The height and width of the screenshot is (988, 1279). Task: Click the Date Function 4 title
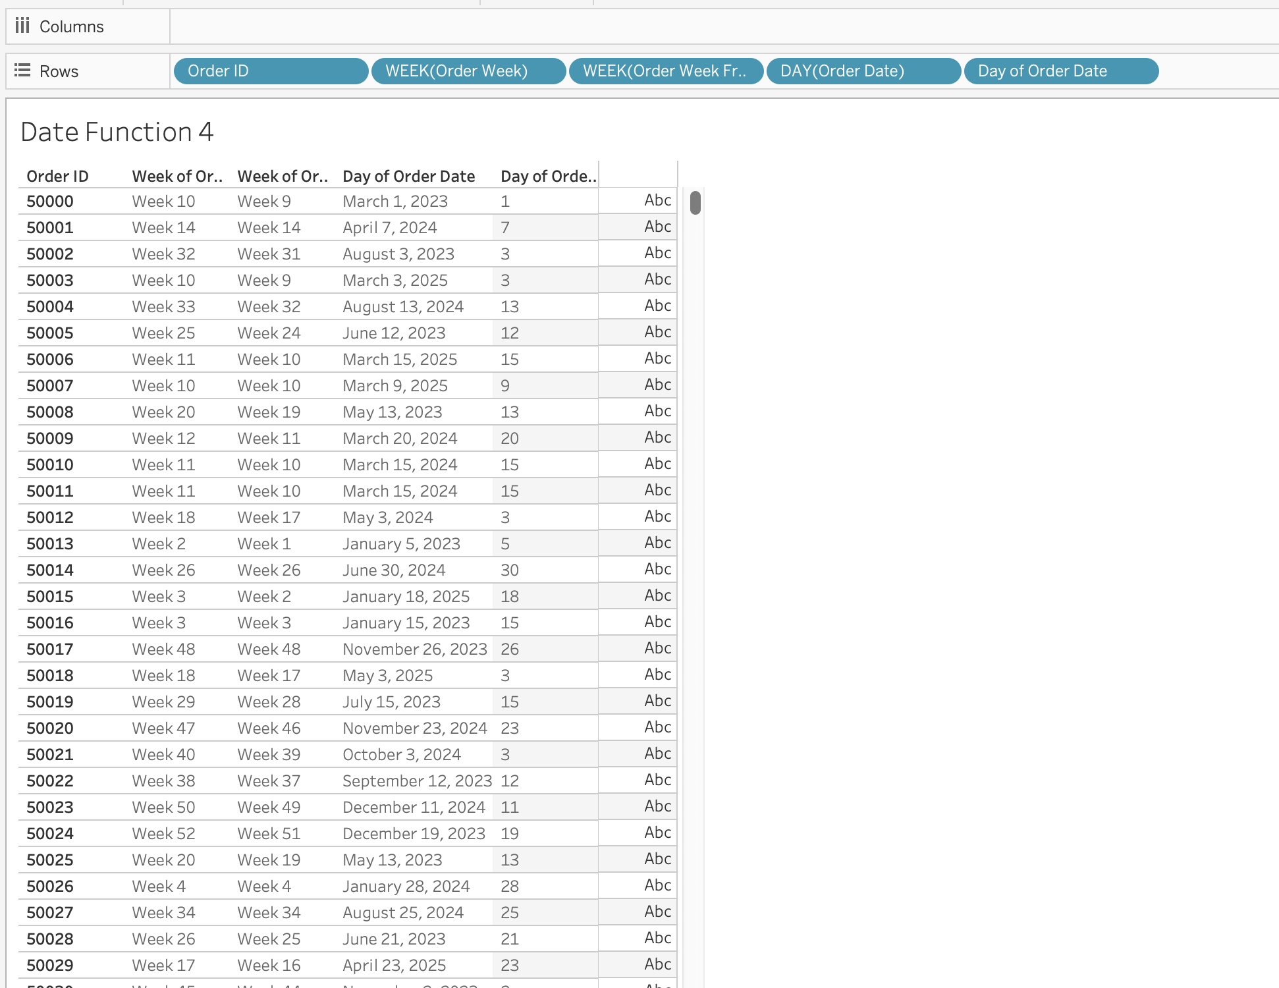coord(117,132)
